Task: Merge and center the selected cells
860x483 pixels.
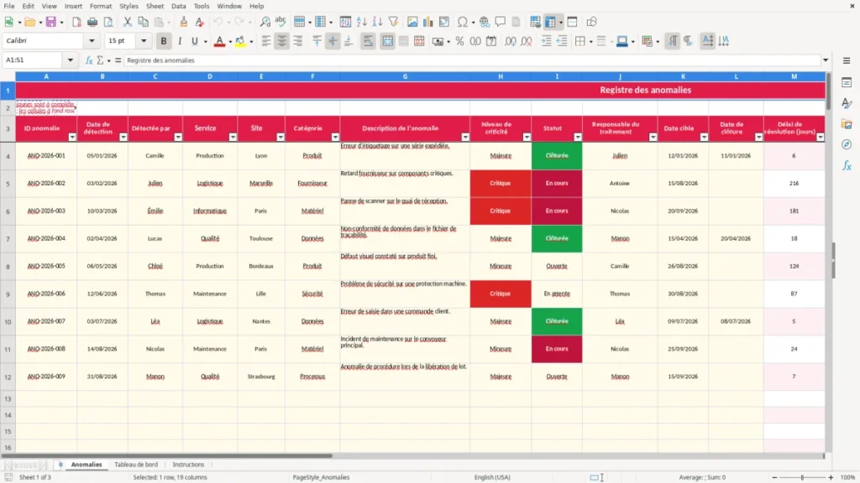Action: click(387, 41)
